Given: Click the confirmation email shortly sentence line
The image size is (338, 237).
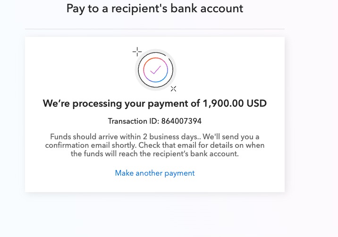Looking at the screenshot, I should (91, 145).
